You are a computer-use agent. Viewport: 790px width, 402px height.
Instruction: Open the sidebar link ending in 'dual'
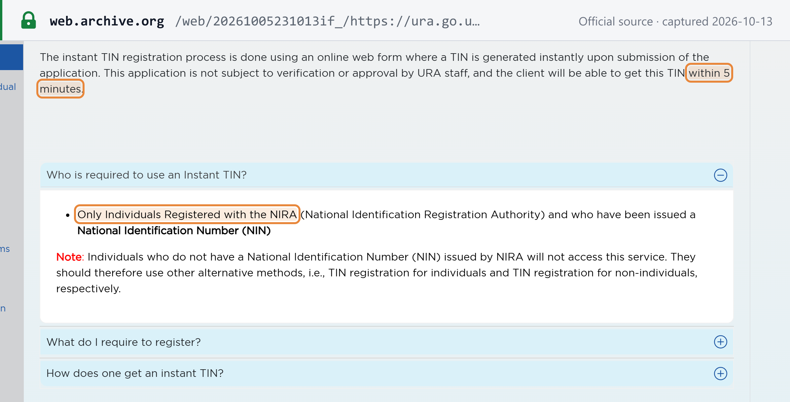pos(8,87)
